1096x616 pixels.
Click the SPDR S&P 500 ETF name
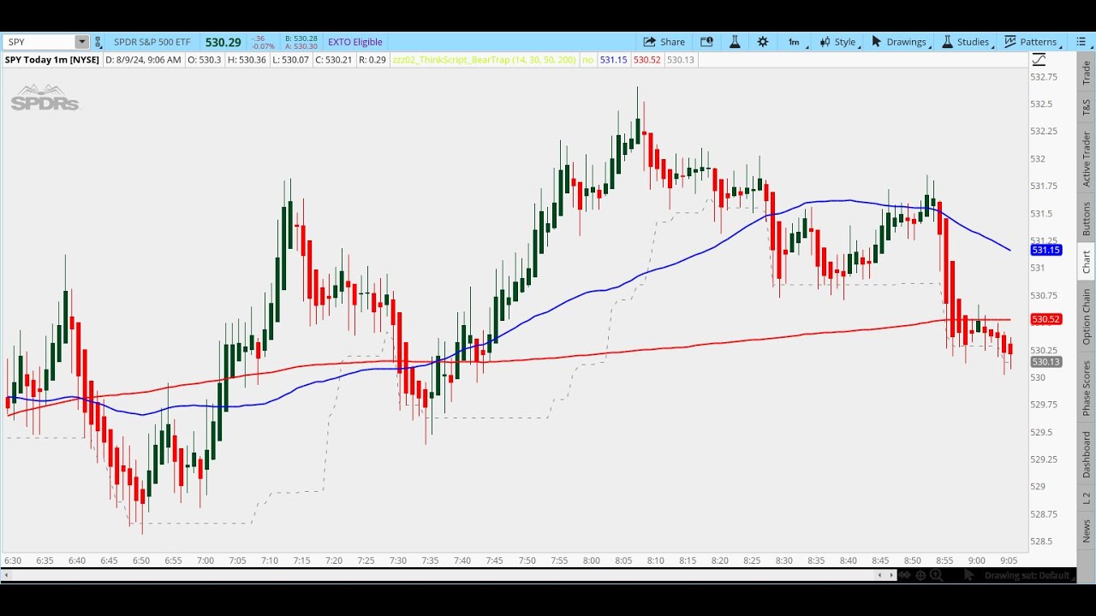152,42
